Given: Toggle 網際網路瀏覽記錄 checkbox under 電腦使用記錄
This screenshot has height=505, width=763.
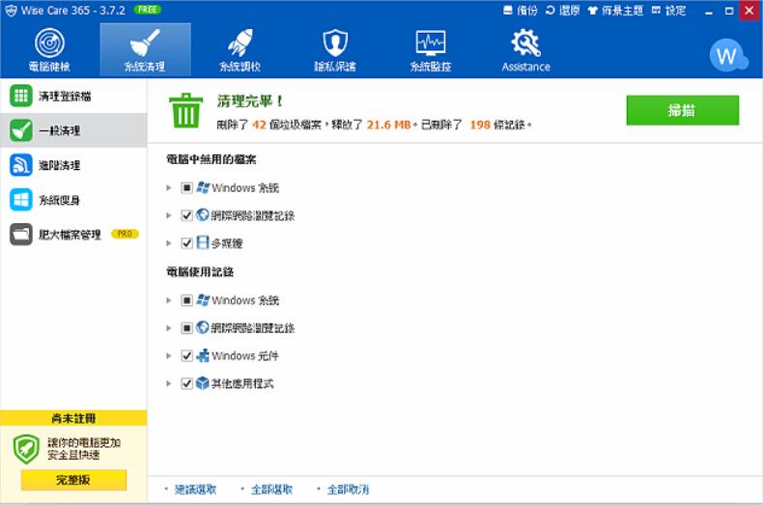Looking at the screenshot, I should pos(186,328).
